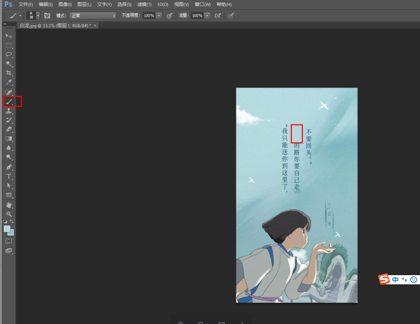This screenshot has width=420, height=324.
Task: Select the Pen tool
Action: [8, 167]
